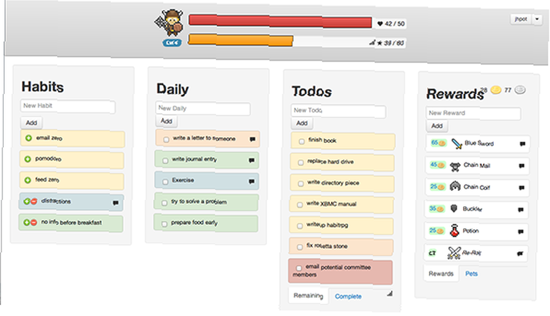Expand the graph icon beside experience counter
This screenshot has width=550, height=316.
tap(372, 43)
